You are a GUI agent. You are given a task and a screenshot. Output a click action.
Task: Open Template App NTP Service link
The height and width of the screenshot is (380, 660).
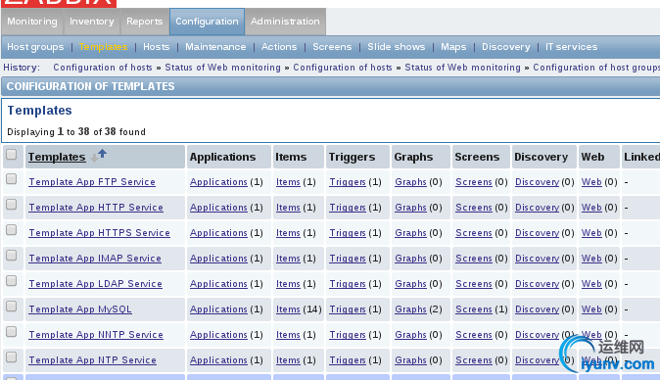pyautogui.click(x=93, y=360)
